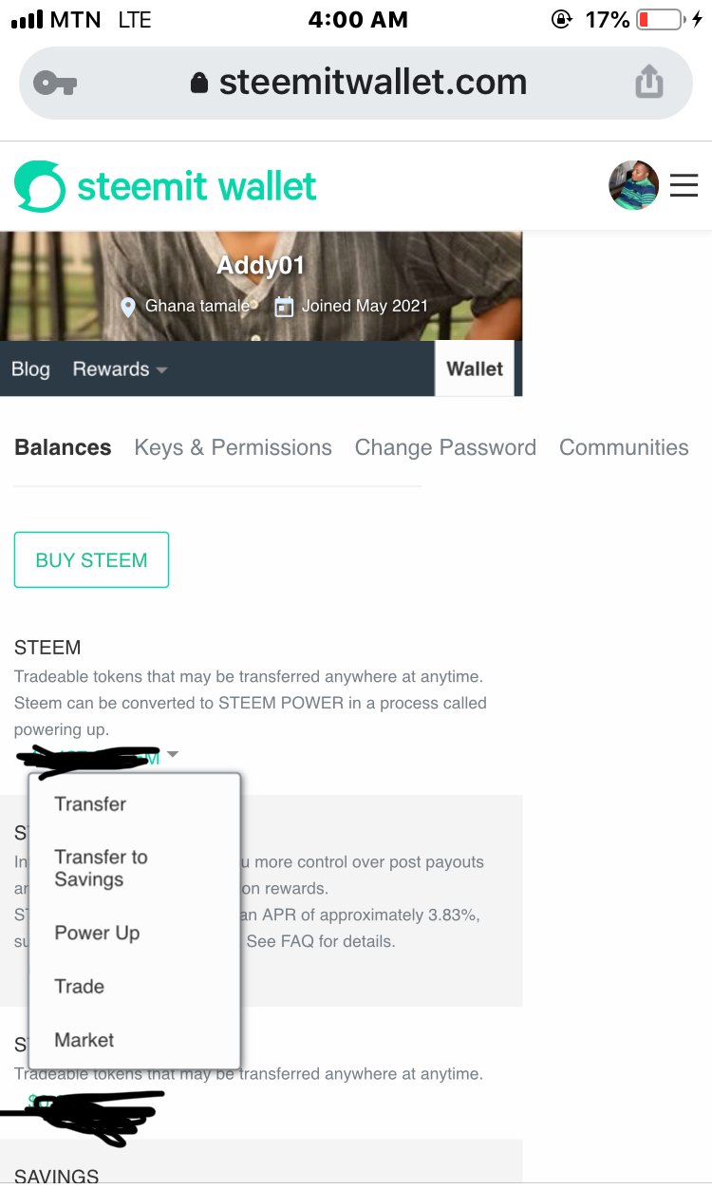Go to the Communities tab
This screenshot has width=712, height=1189.
(624, 447)
